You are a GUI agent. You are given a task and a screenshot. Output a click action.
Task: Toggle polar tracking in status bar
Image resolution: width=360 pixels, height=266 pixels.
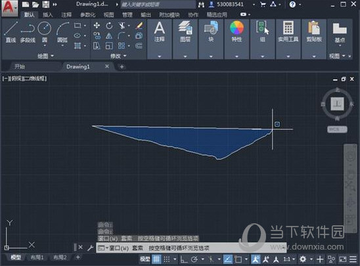pos(194,259)
